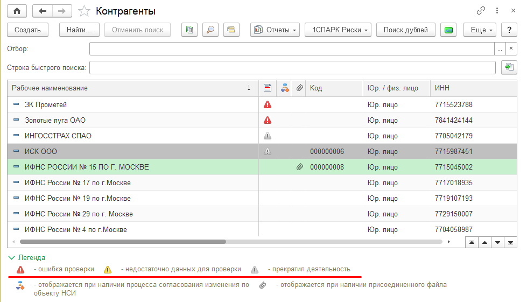Click the horizontal scrollbar thumb of list

(x=123, y=242)
